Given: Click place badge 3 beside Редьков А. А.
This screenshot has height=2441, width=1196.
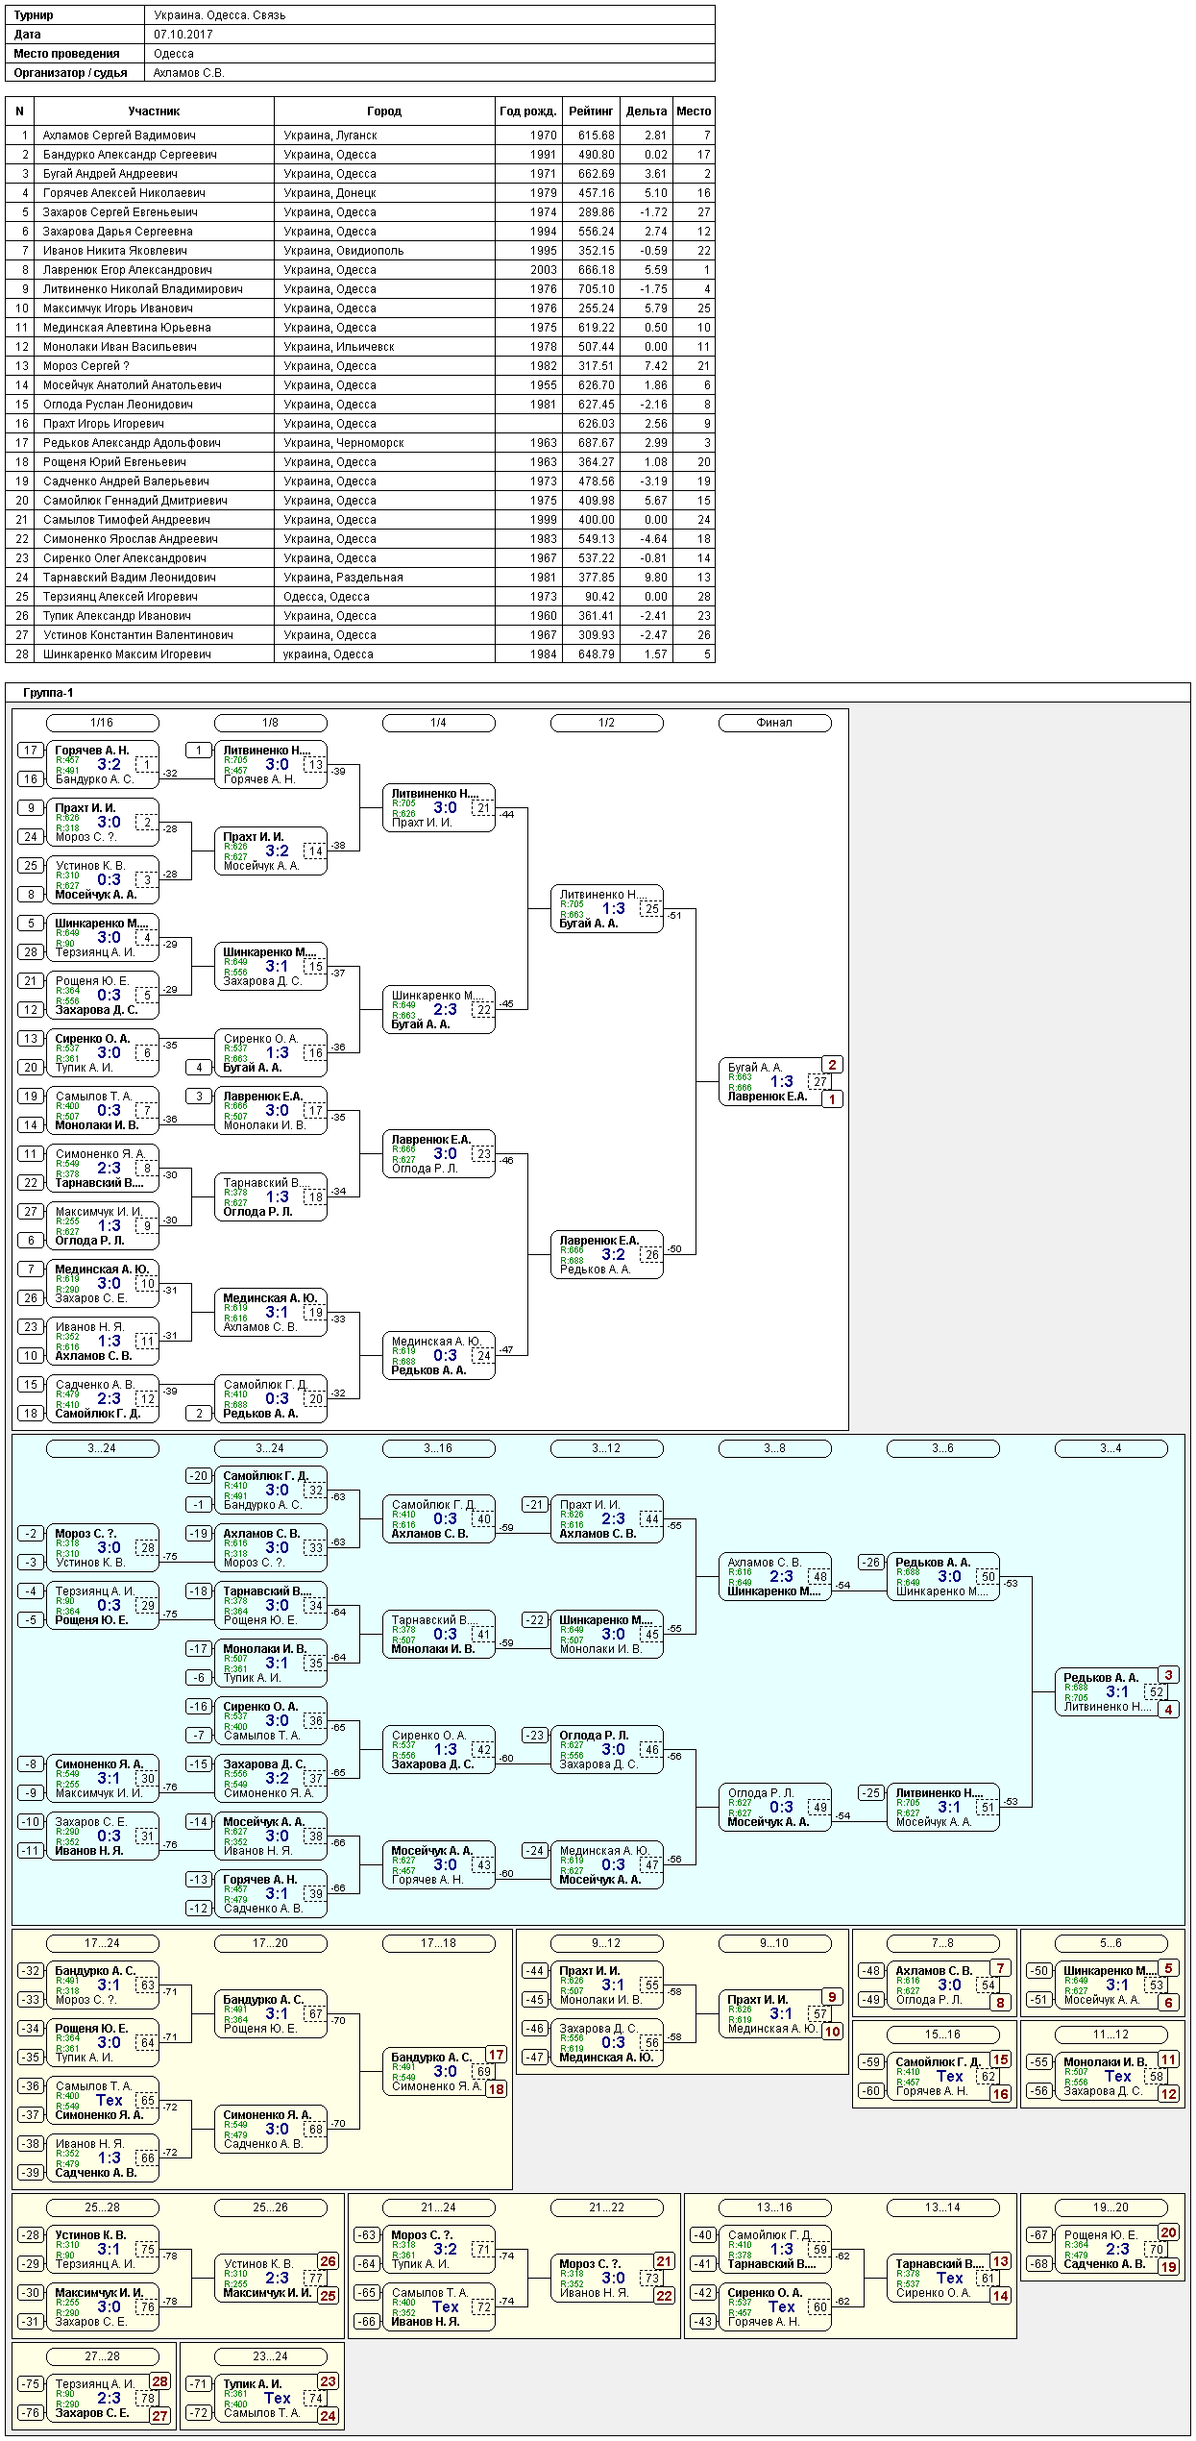Looking at the screenshot, I should [1168, 1675].
